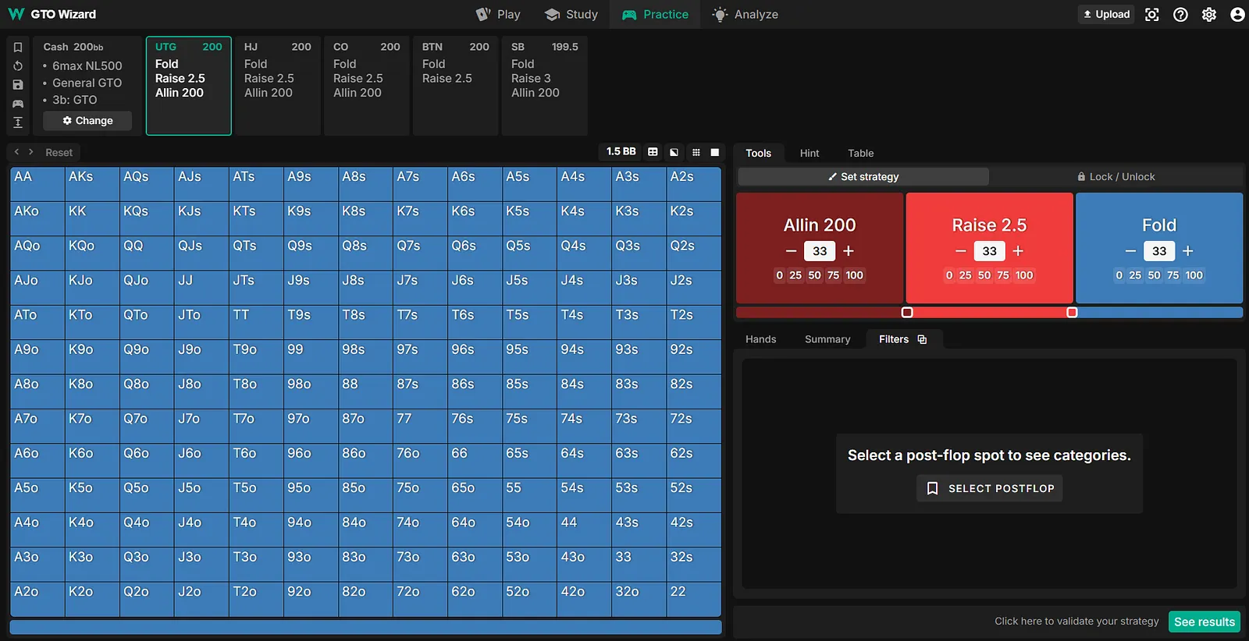Image resolution: width=1249 pixels, height=641 pixels.
Task: Open the screen capture icon beside Upload
Action: (x=1151, y=15)
